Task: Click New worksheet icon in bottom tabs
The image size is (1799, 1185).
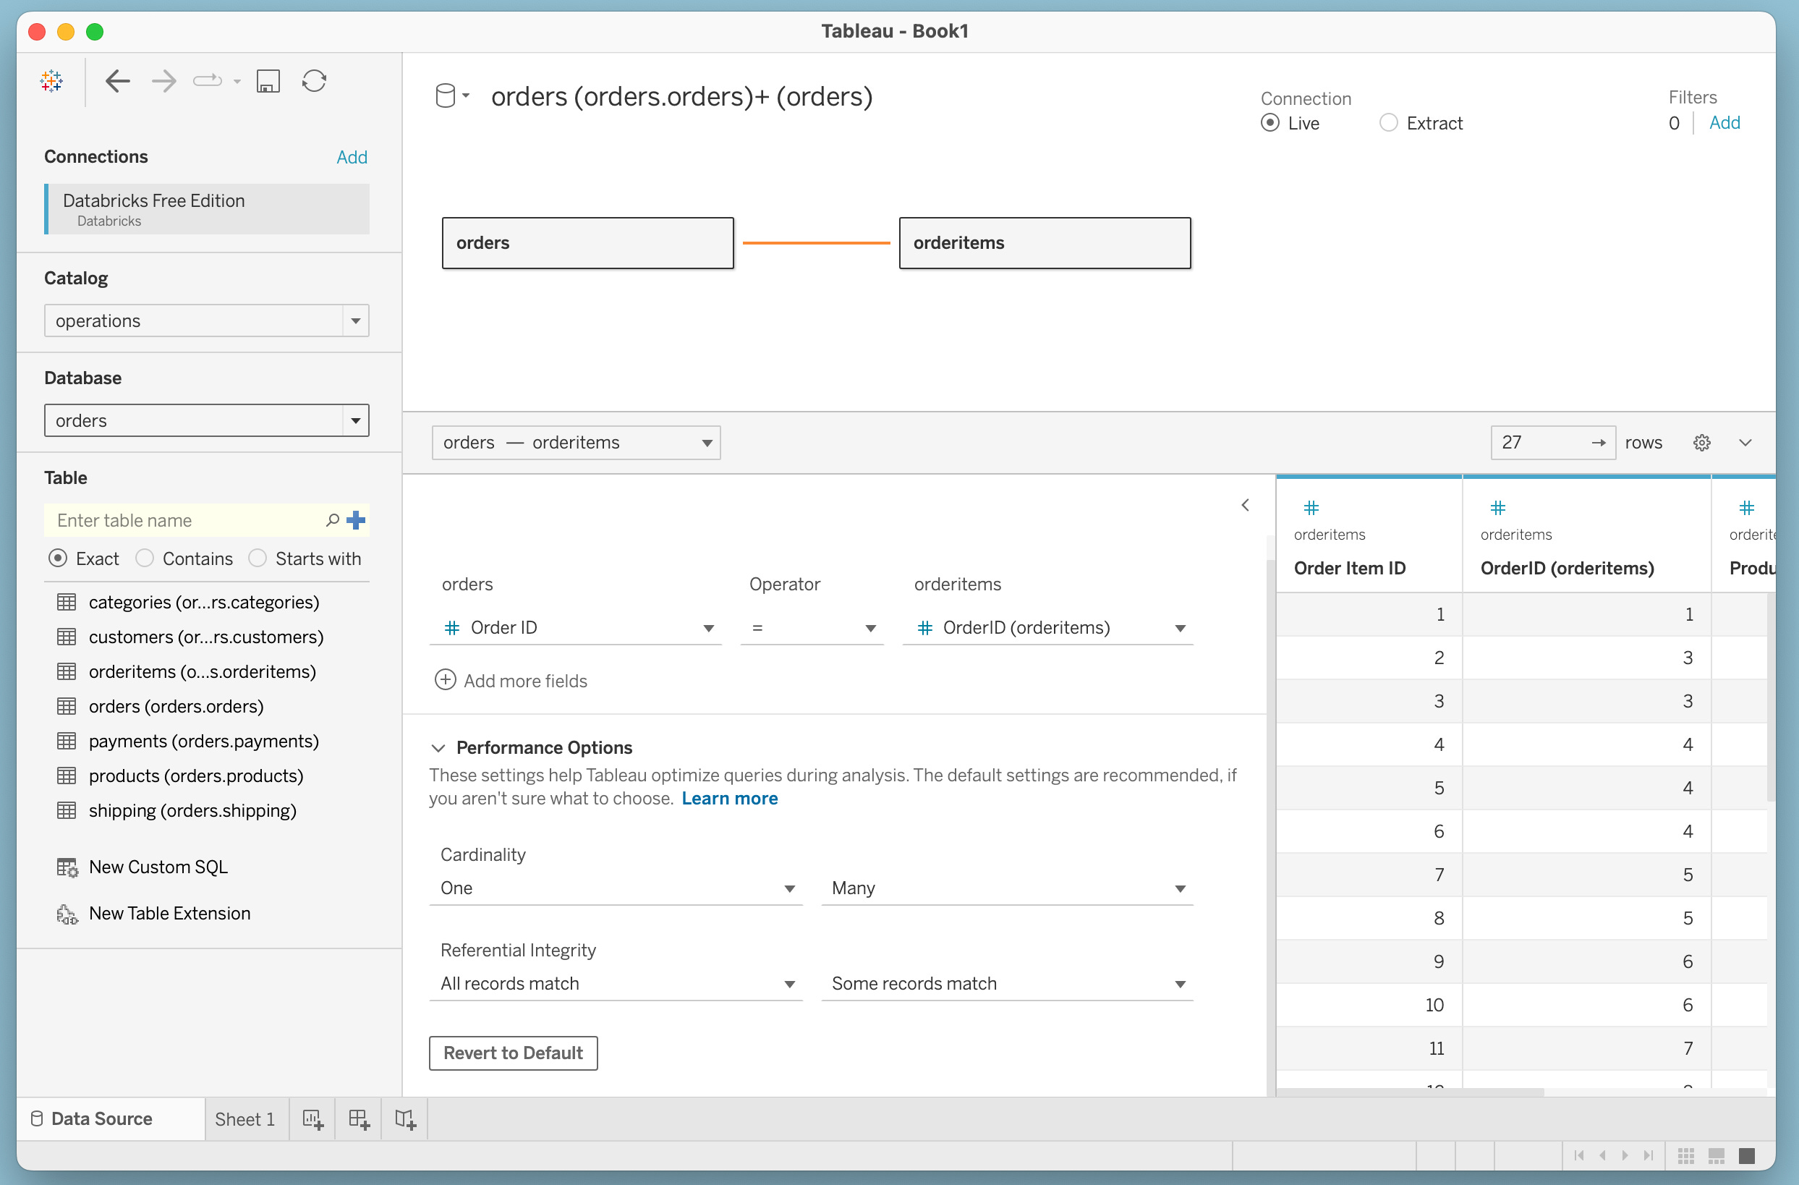Action: [x=313, y=1118]
